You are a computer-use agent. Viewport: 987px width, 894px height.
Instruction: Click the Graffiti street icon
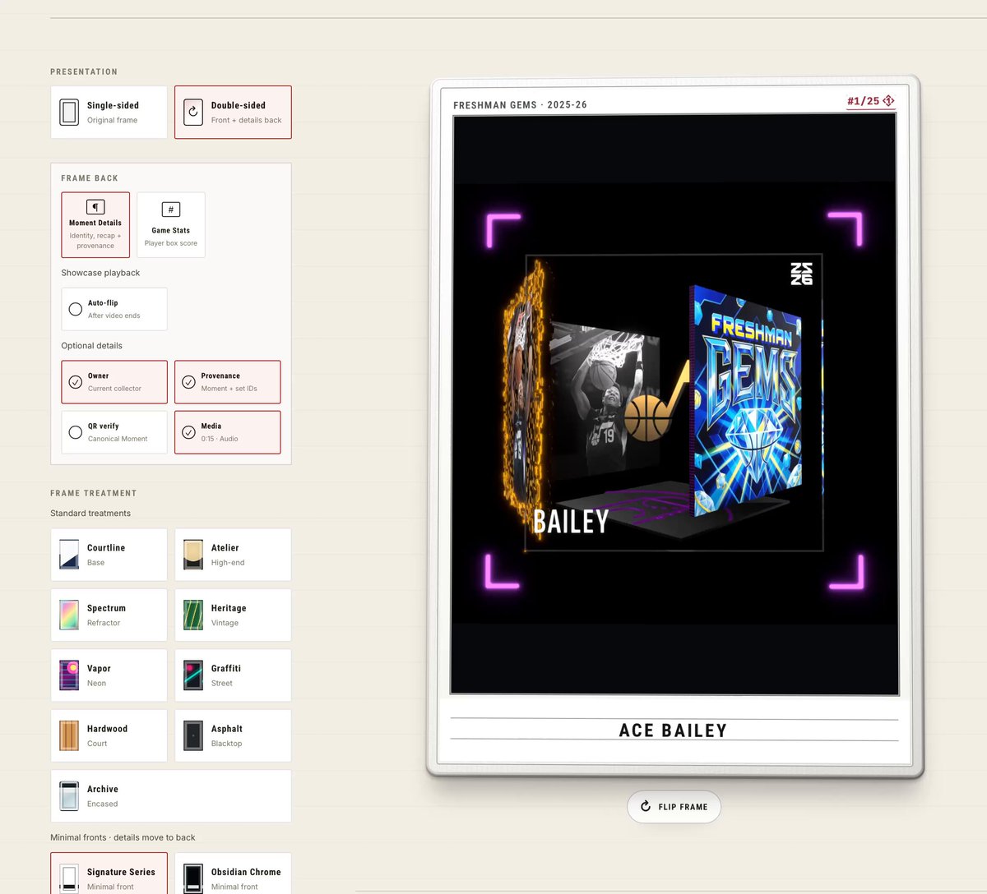193,675
